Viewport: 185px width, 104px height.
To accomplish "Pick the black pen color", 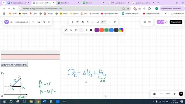I will pyautogui.click(x=116, y=30).
